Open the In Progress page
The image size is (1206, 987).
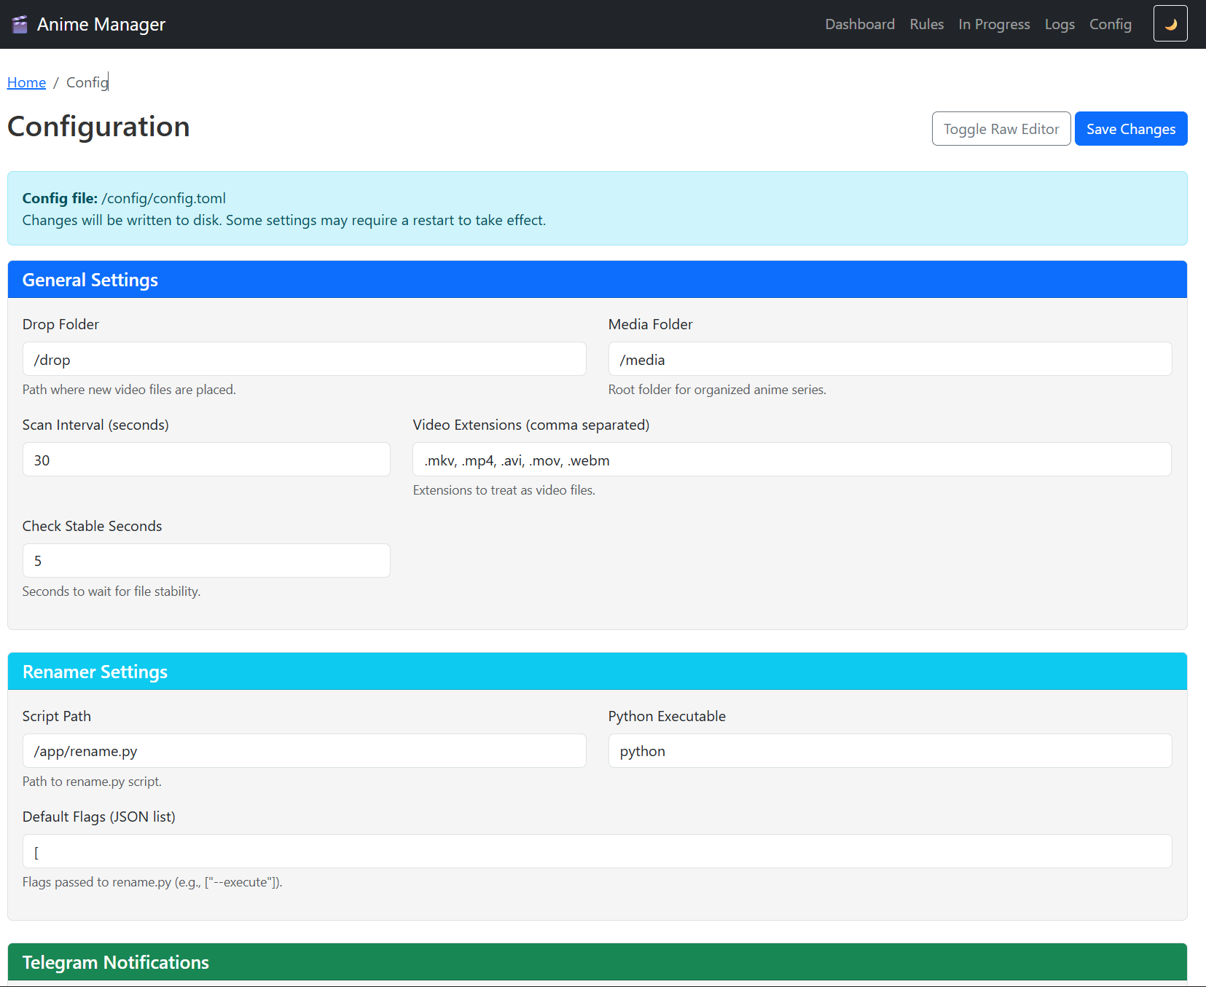click(x=994, y=24)
